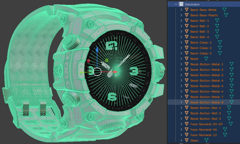Collapse the Decimator collection
The height and width of the screenshot is (144, 240).
(x=176, y=4)
